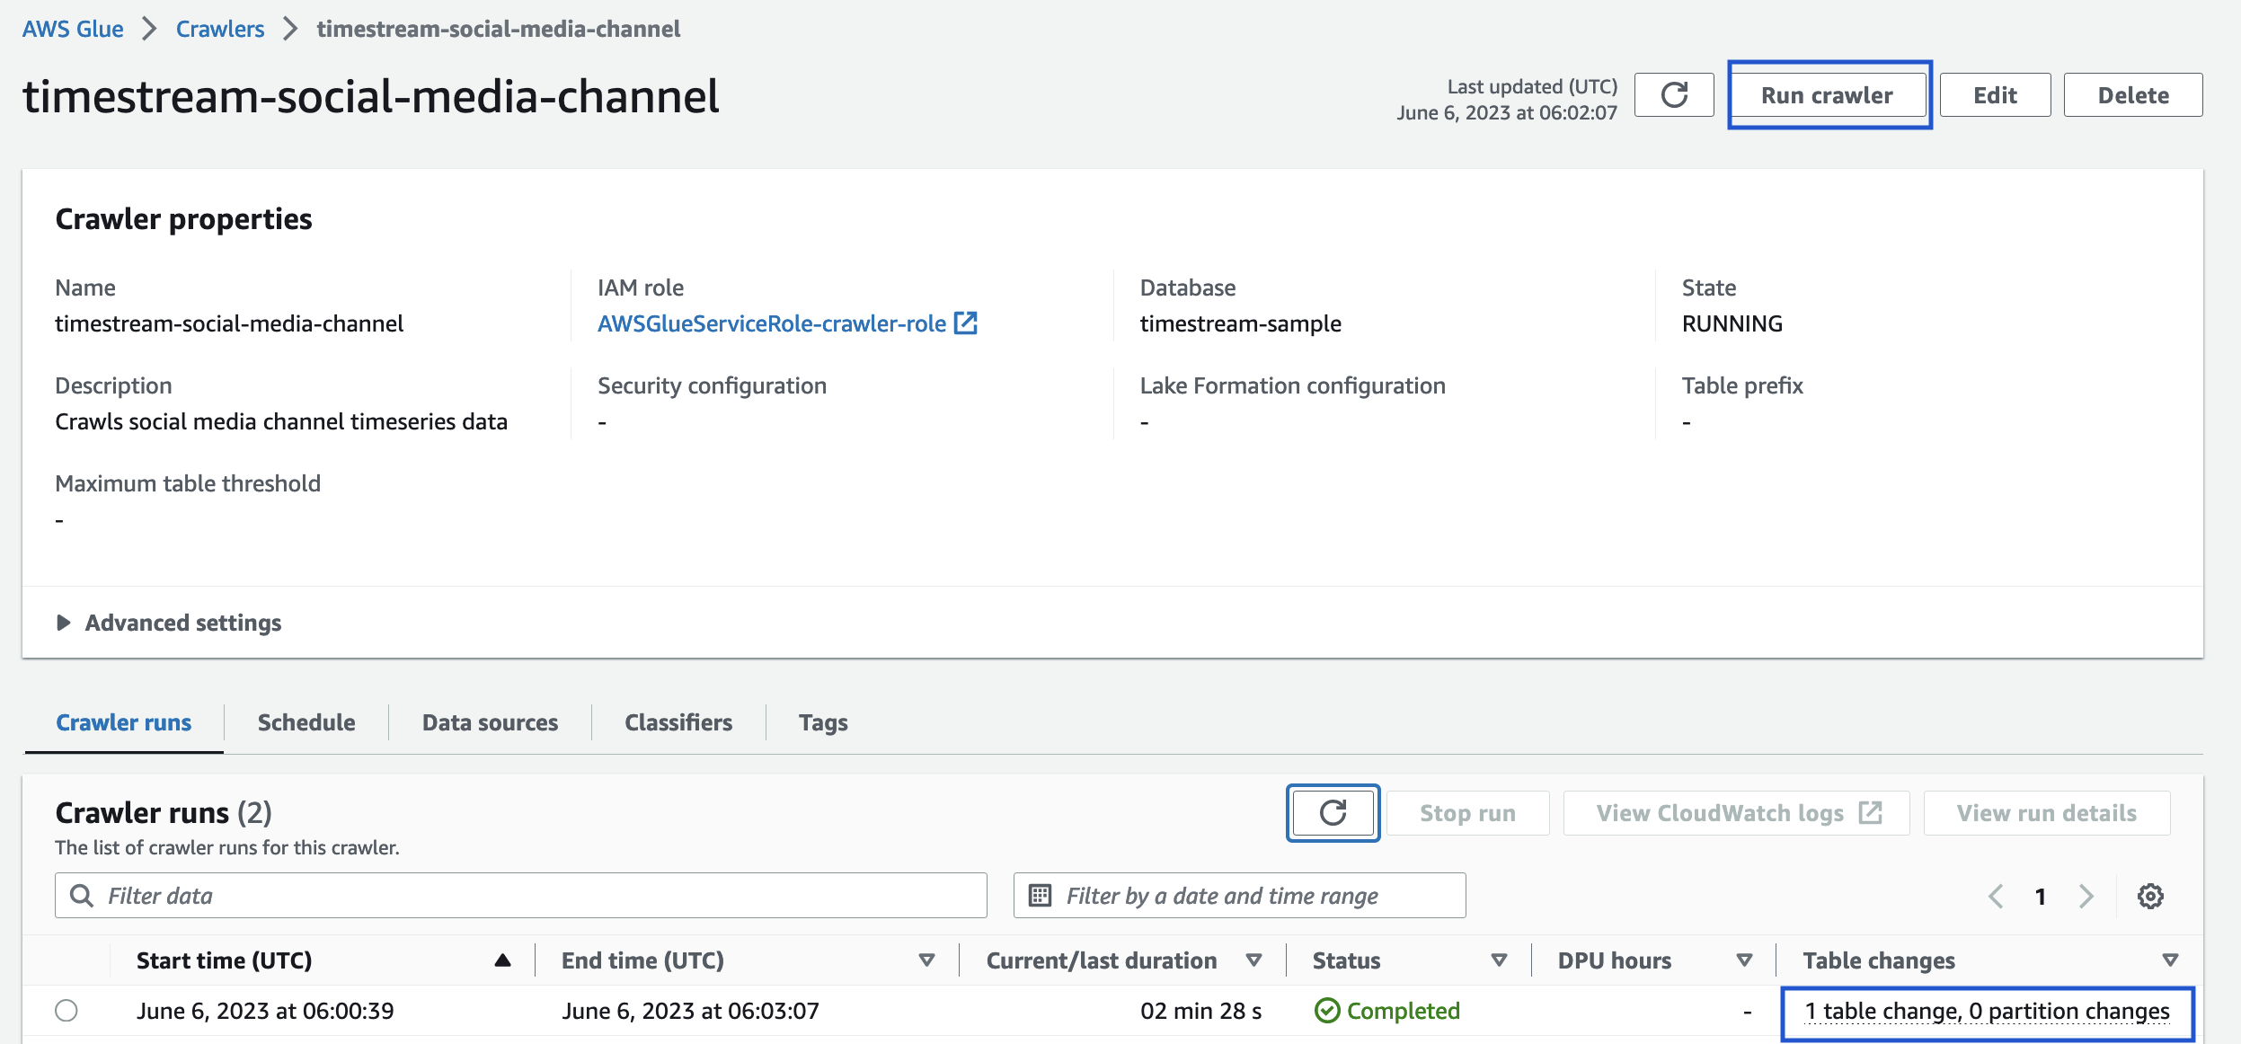Switch to the Schedule tab
Screen dimensions: 2241x1044
306,722
